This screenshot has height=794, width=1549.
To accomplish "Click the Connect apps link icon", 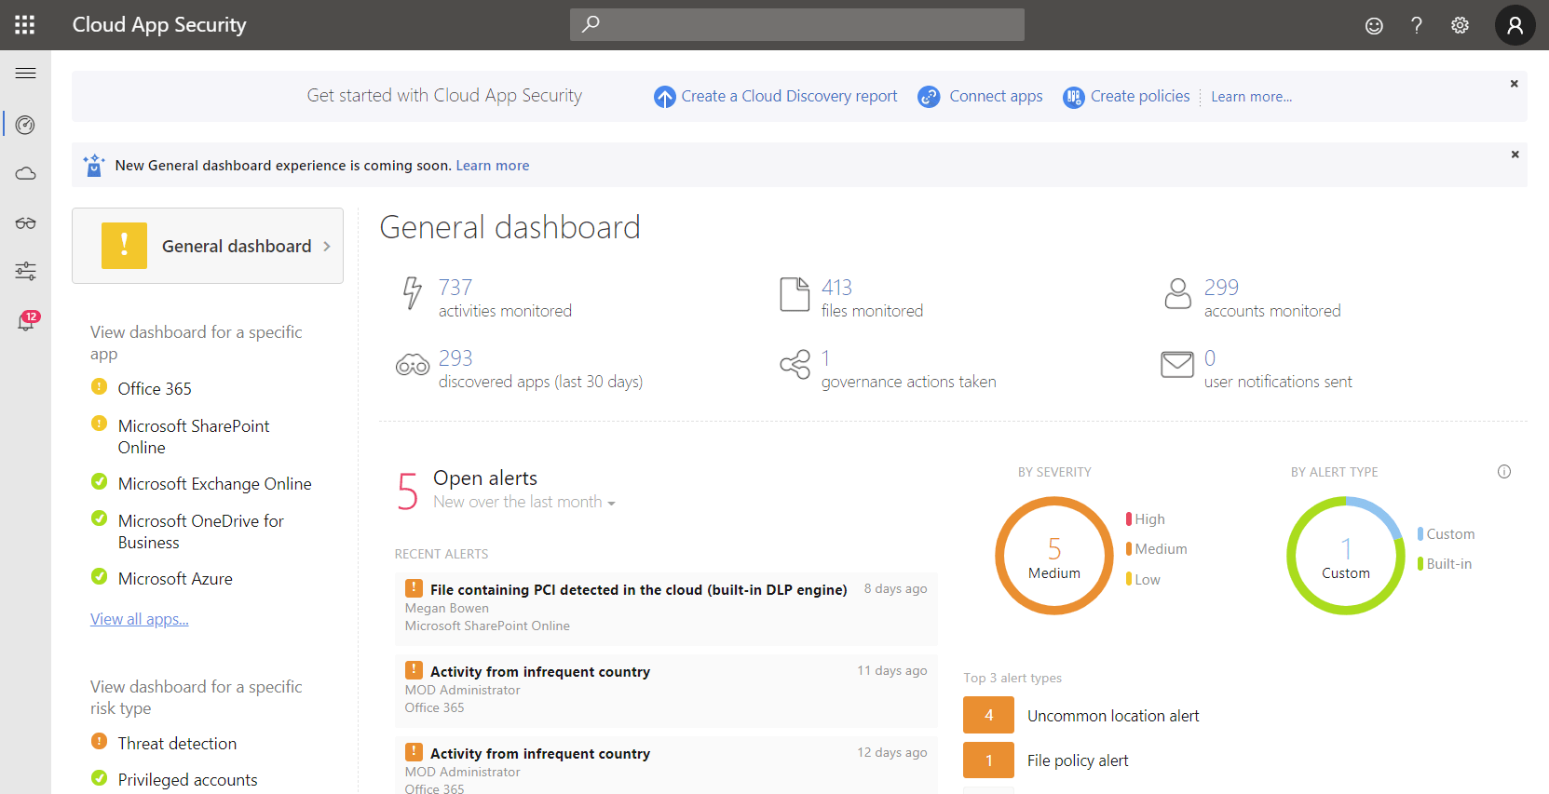I will click(929, 97).
